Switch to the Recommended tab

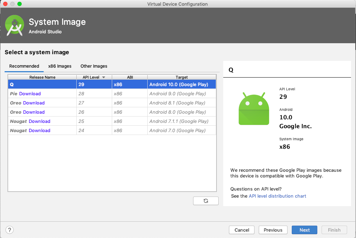click(x=24, y=66)
